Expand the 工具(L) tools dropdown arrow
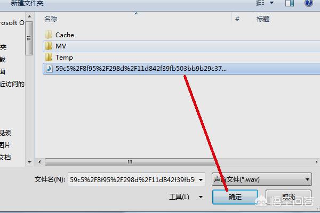Viewport: 320px width, 213px height. [x=201, y=197]
